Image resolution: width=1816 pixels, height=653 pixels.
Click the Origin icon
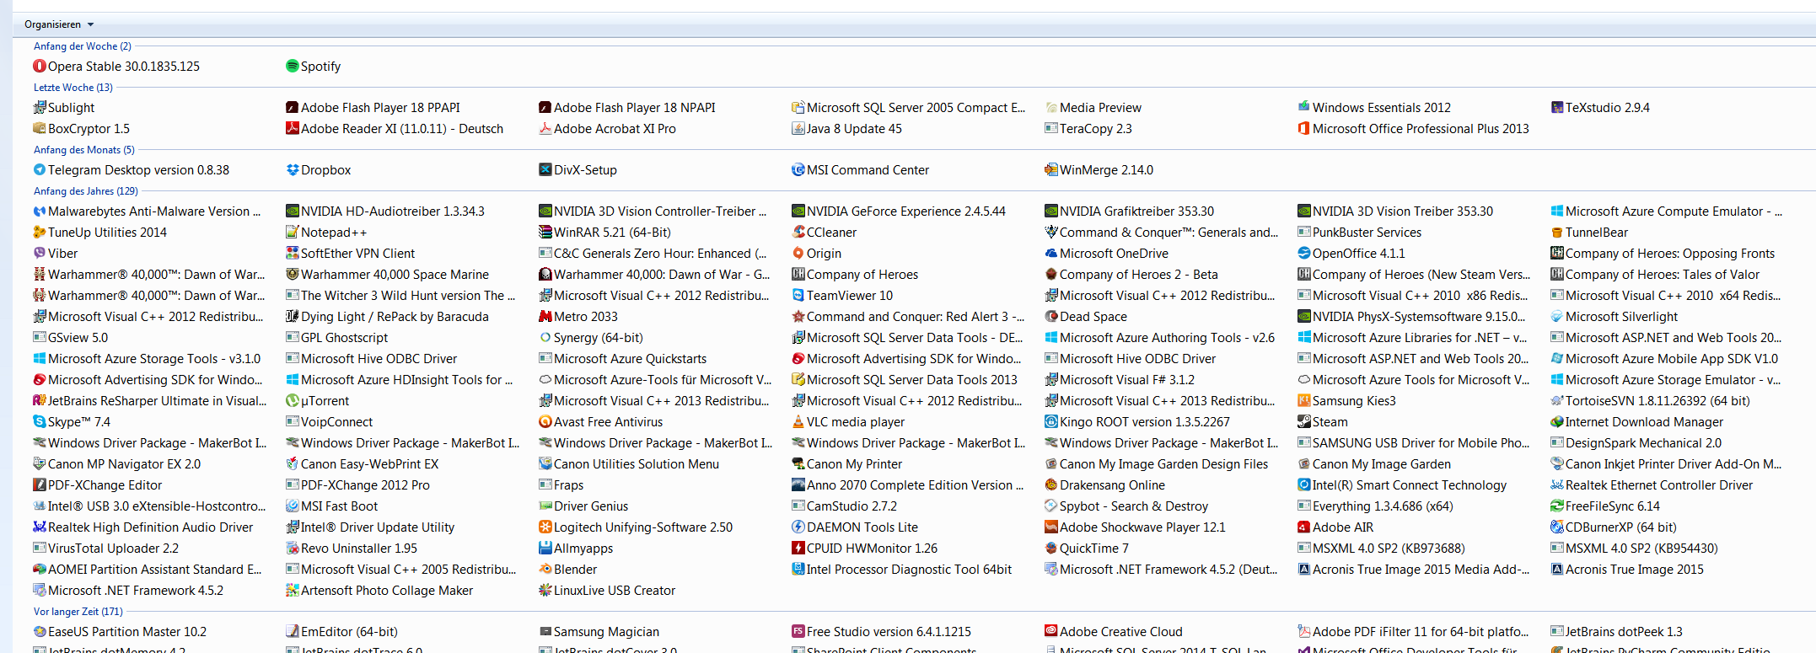pyautogui.click(x=798, y=253)
